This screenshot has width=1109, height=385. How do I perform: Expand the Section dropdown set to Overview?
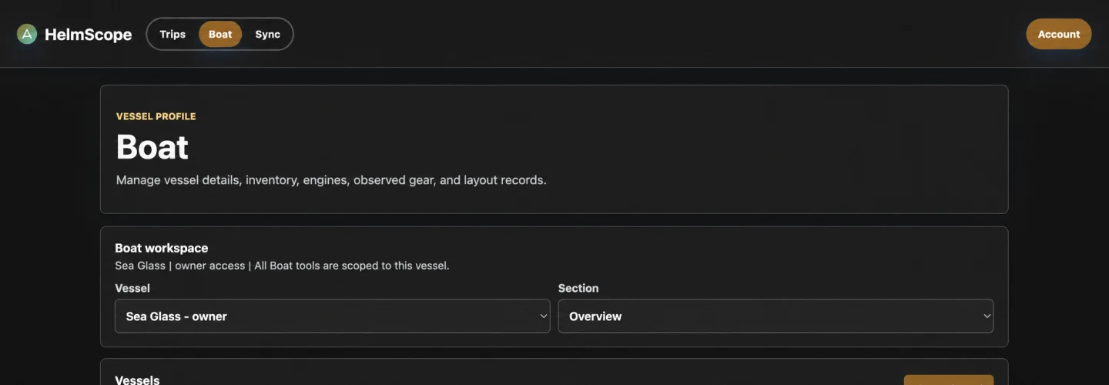pos(776,316)
